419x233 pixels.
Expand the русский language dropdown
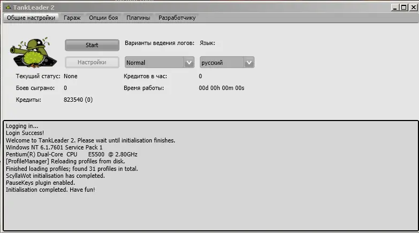coord(227,63)
